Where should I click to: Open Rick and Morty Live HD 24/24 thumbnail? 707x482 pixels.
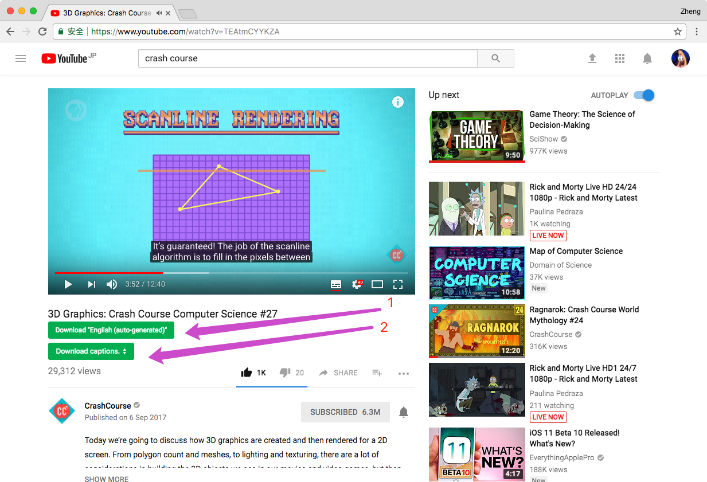pyautogui.click(x=476, y=209)
